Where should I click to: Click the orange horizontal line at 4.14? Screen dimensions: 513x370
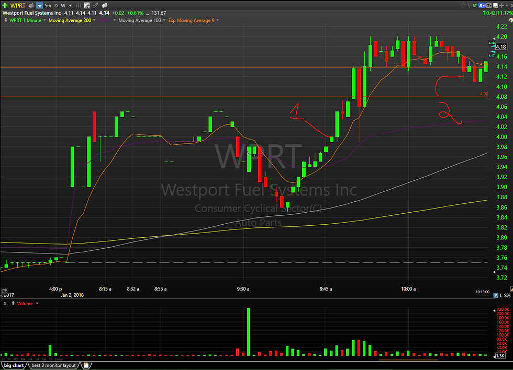tap(244, 67)
